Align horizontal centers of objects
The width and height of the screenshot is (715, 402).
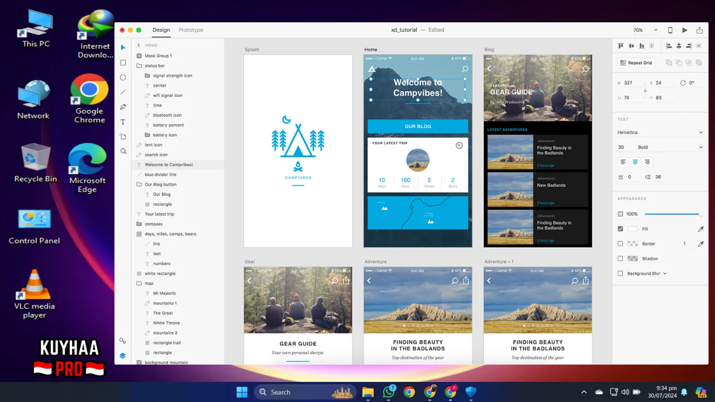(x=679, y=46)
